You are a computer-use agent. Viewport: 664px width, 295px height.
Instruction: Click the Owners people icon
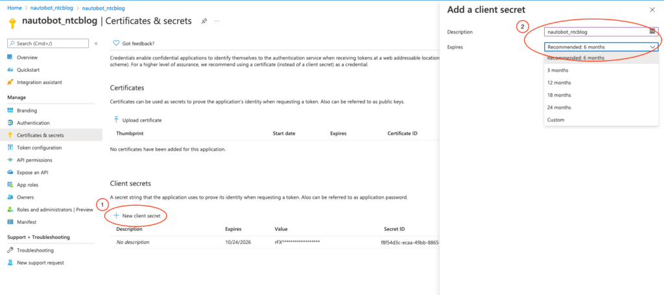point(10,197)
